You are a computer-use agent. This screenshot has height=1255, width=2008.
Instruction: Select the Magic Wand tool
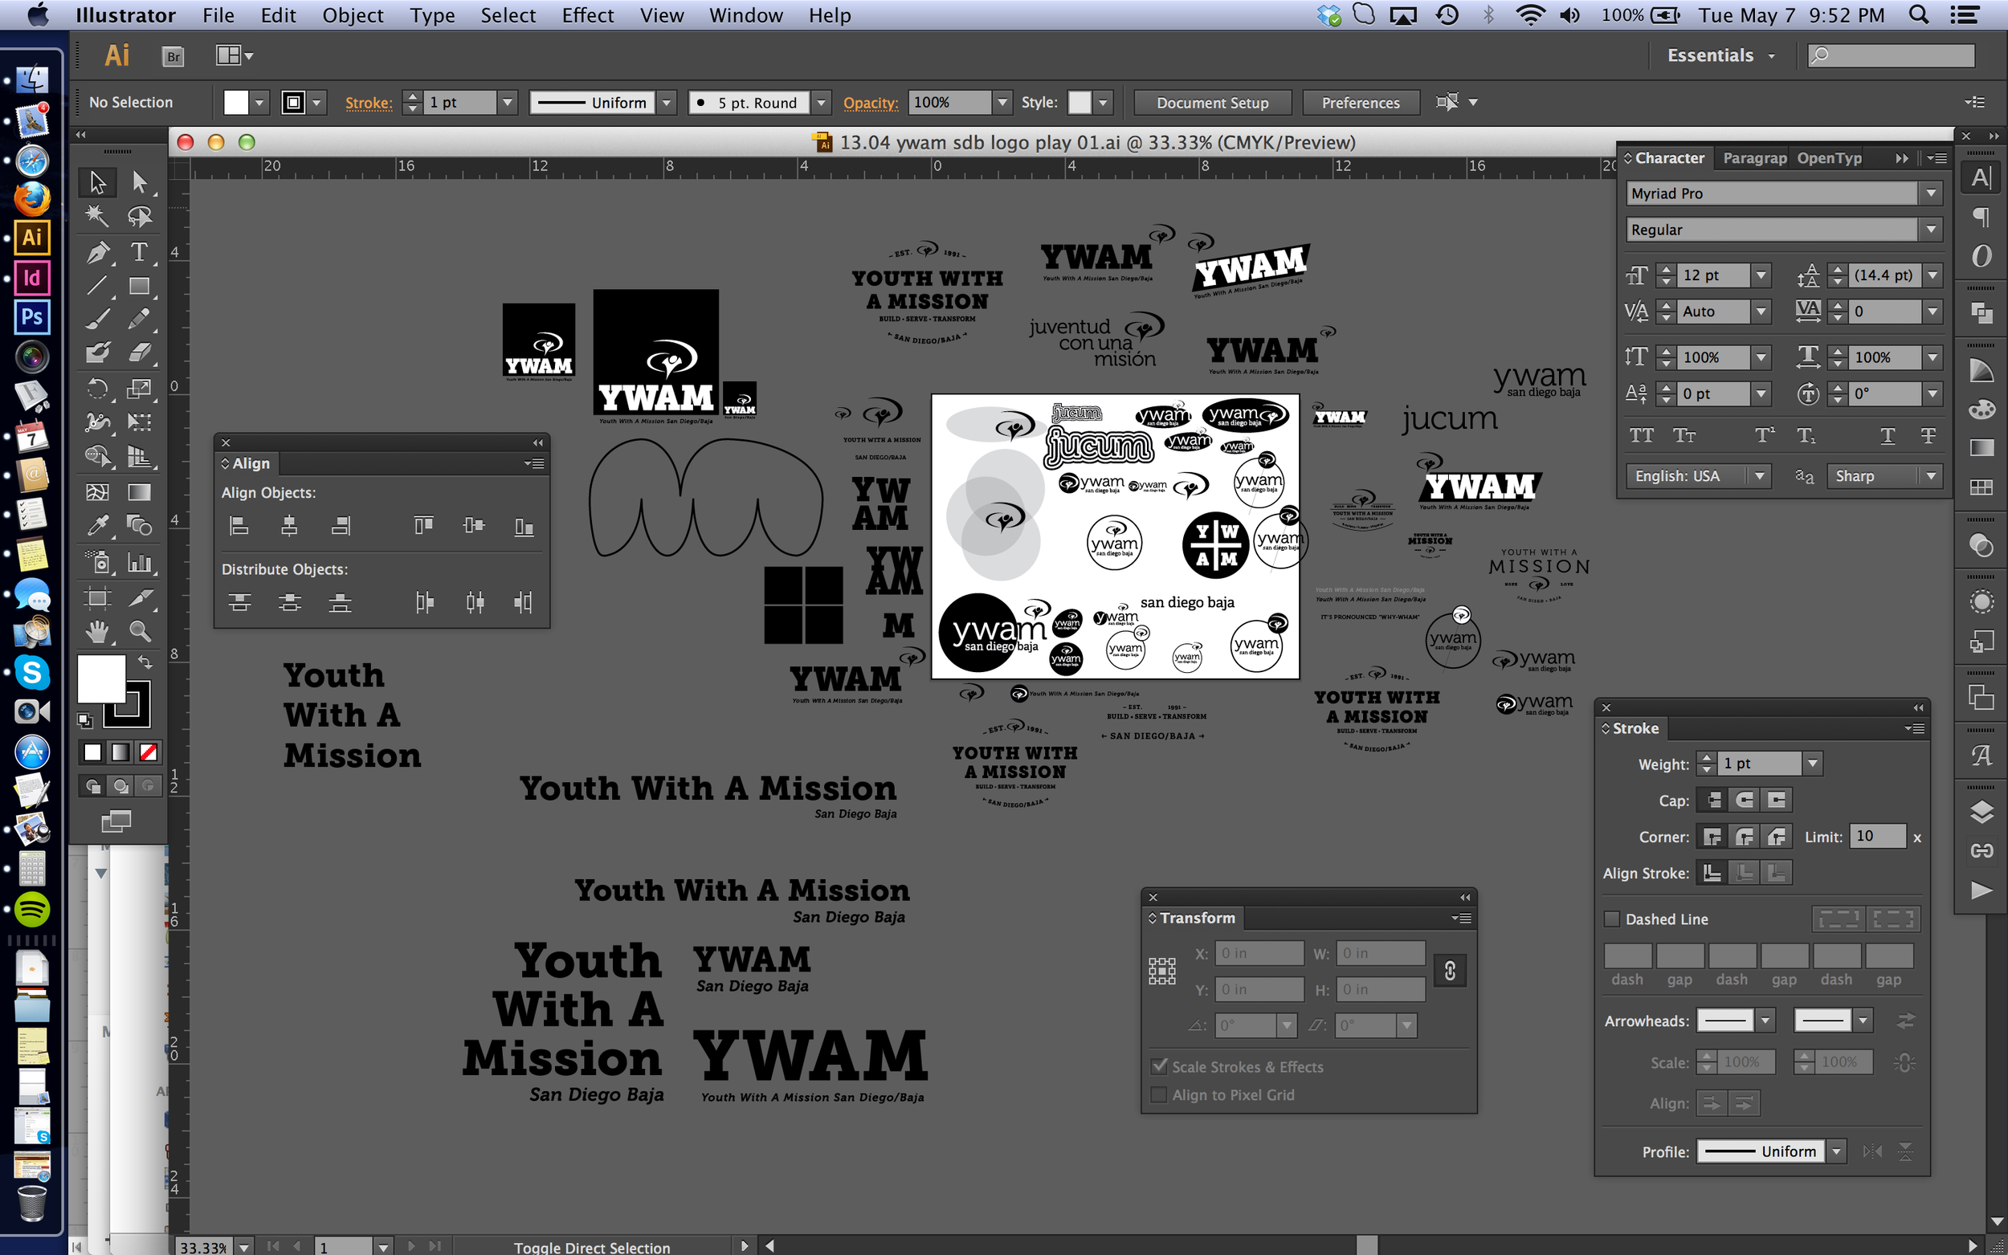click(x=97, y=217)
